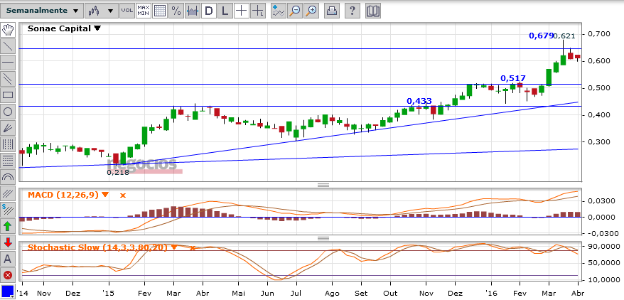The image size is (624, 300).
Task: Toggle the D button in toolbar
Action: tap(209, 11)
